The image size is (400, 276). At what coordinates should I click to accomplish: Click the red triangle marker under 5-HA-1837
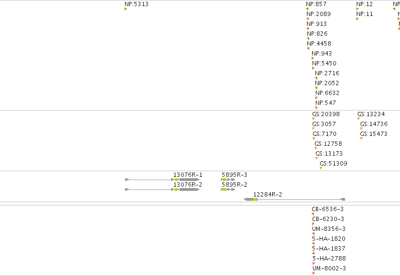tap(313, 253)
